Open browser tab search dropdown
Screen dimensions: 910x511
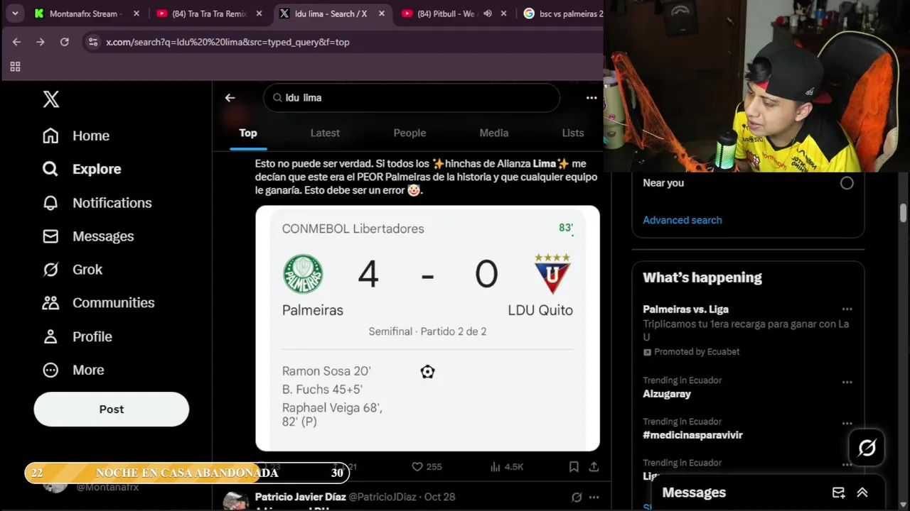(15, 13)
